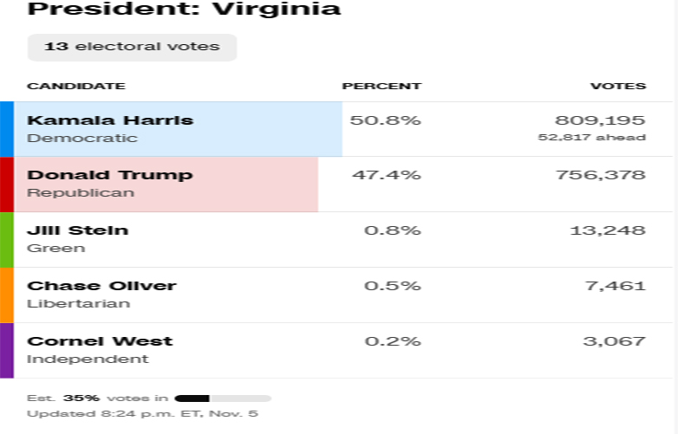Viewport: 678px width, 434px height.
Task: Click the green Green party color bar
Action: click(6, 240)
